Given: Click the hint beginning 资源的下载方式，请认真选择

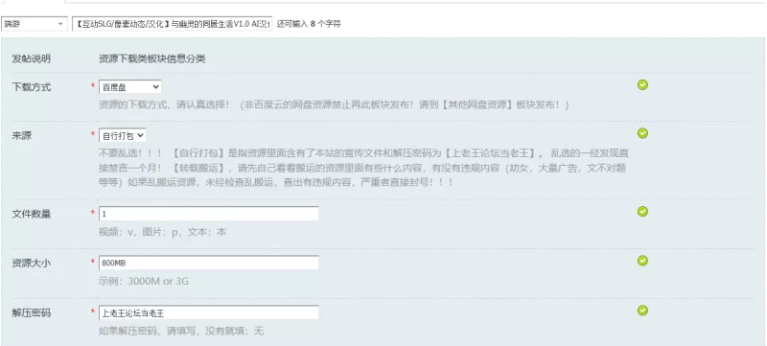Looking at the screenshot, I should pyautogui.click(x=334, y=105).
